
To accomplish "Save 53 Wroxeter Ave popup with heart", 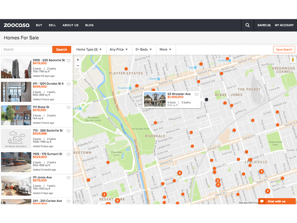I will 197,95.
